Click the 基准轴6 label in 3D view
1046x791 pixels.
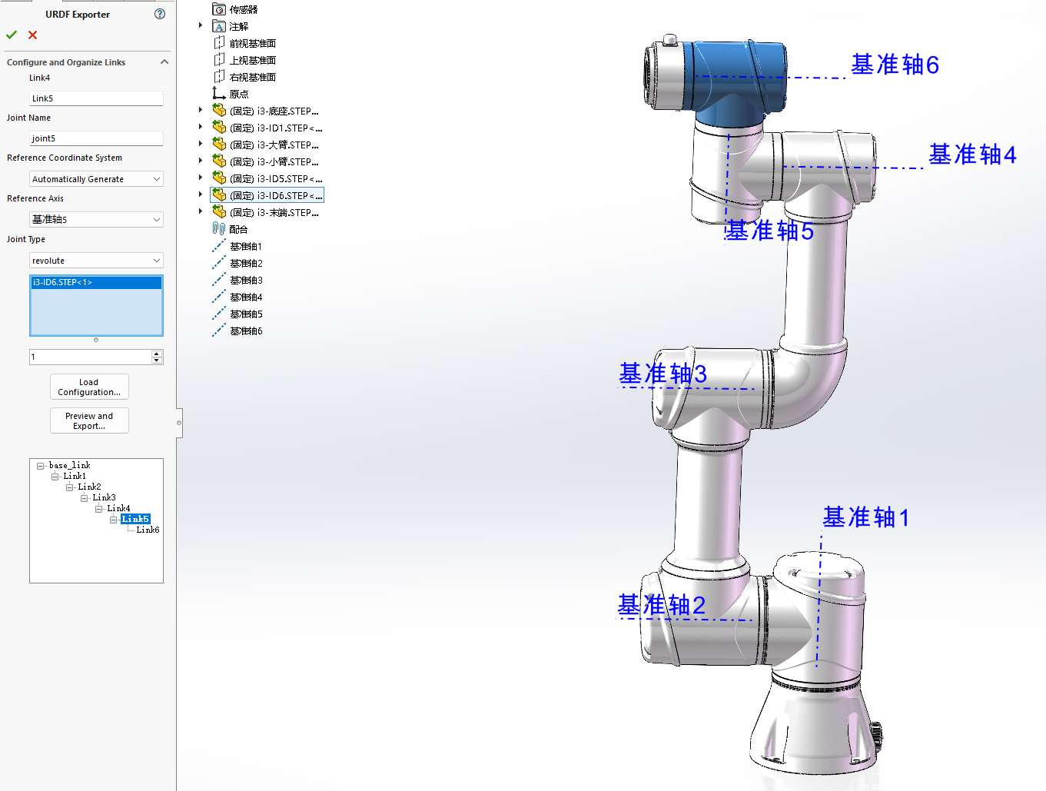pyautogui.click(x=895, y=65)
